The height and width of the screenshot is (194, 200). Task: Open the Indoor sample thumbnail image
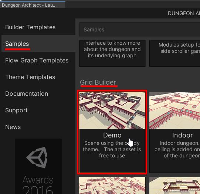pos(174,110)
